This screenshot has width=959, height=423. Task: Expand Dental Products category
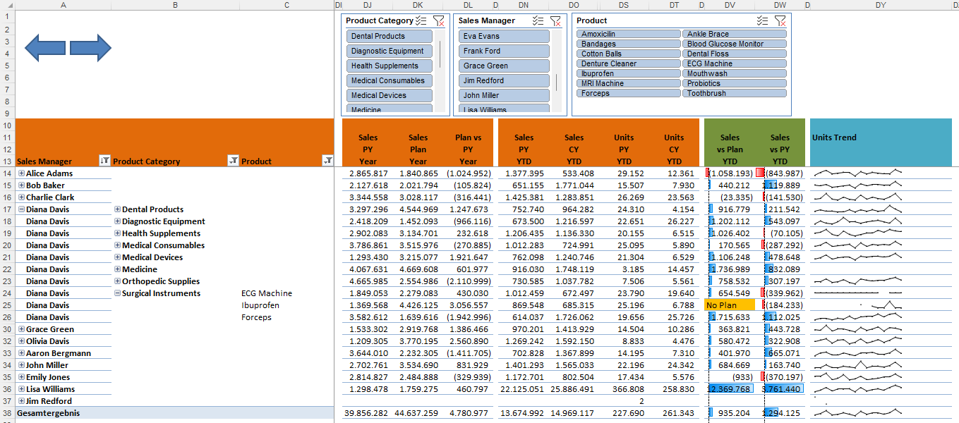[x=117, y=209]
